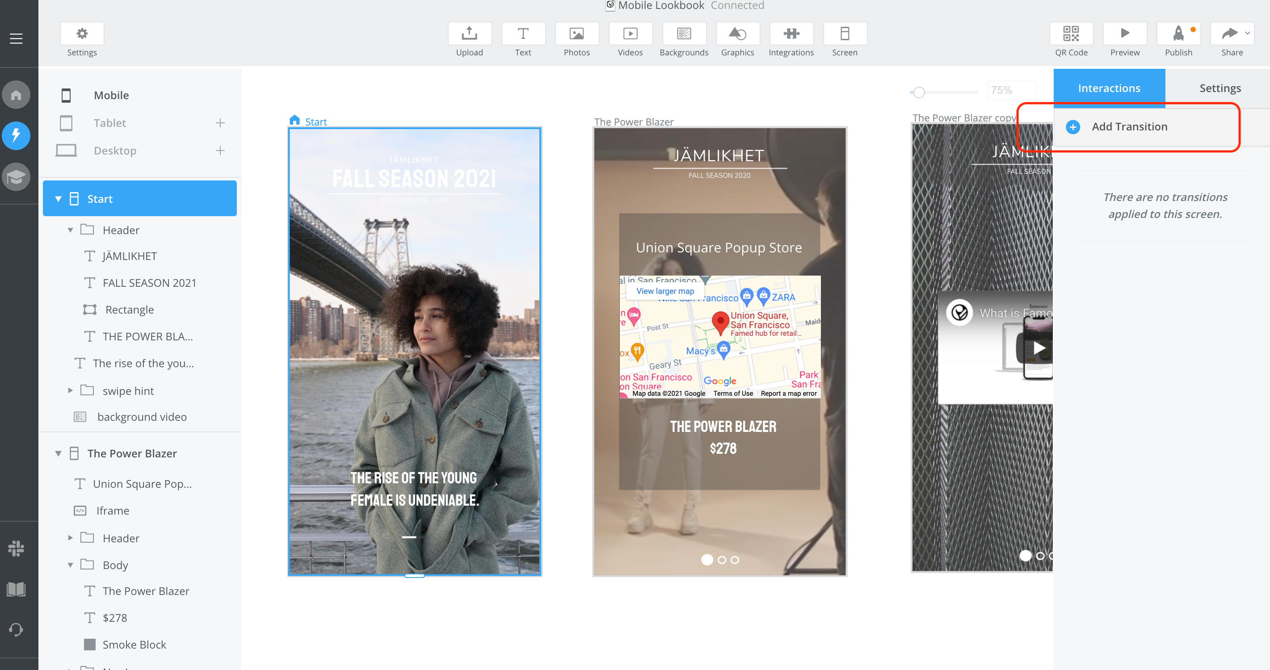Generate a QR Code
1270x670 pixels.
[1071, 33]
